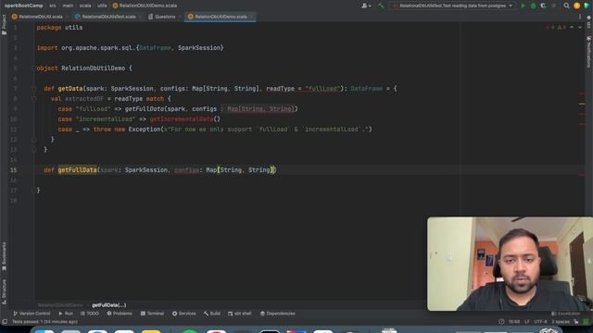Viewport: 593px width, 333px height.
Task: Open the Dependencies tool window
Action: (x=277, y=314)
